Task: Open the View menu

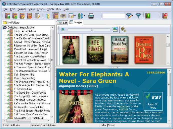Action: pyautogui.click(x=32, y=9)
